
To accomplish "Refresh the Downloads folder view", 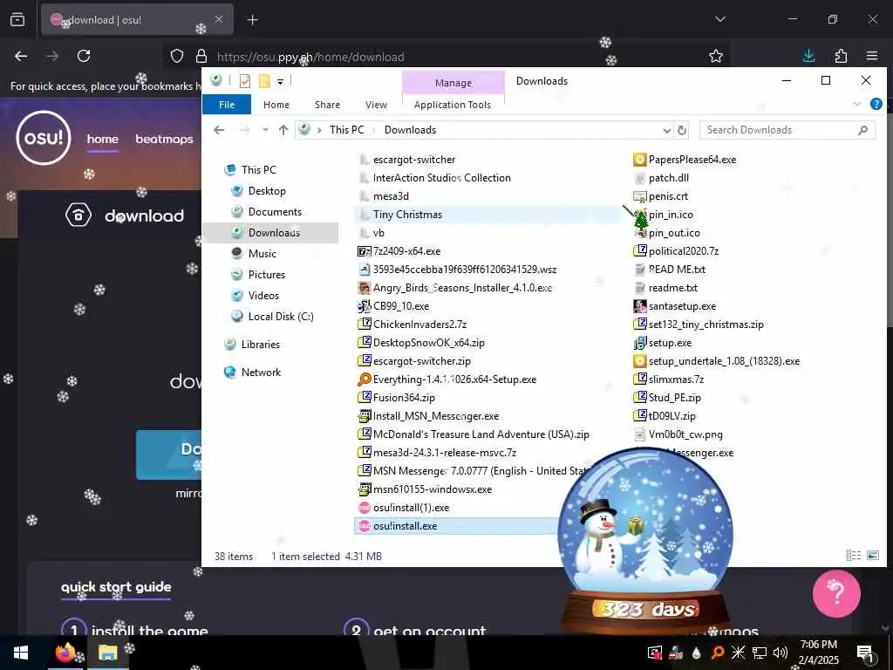I will pos(681,130).
